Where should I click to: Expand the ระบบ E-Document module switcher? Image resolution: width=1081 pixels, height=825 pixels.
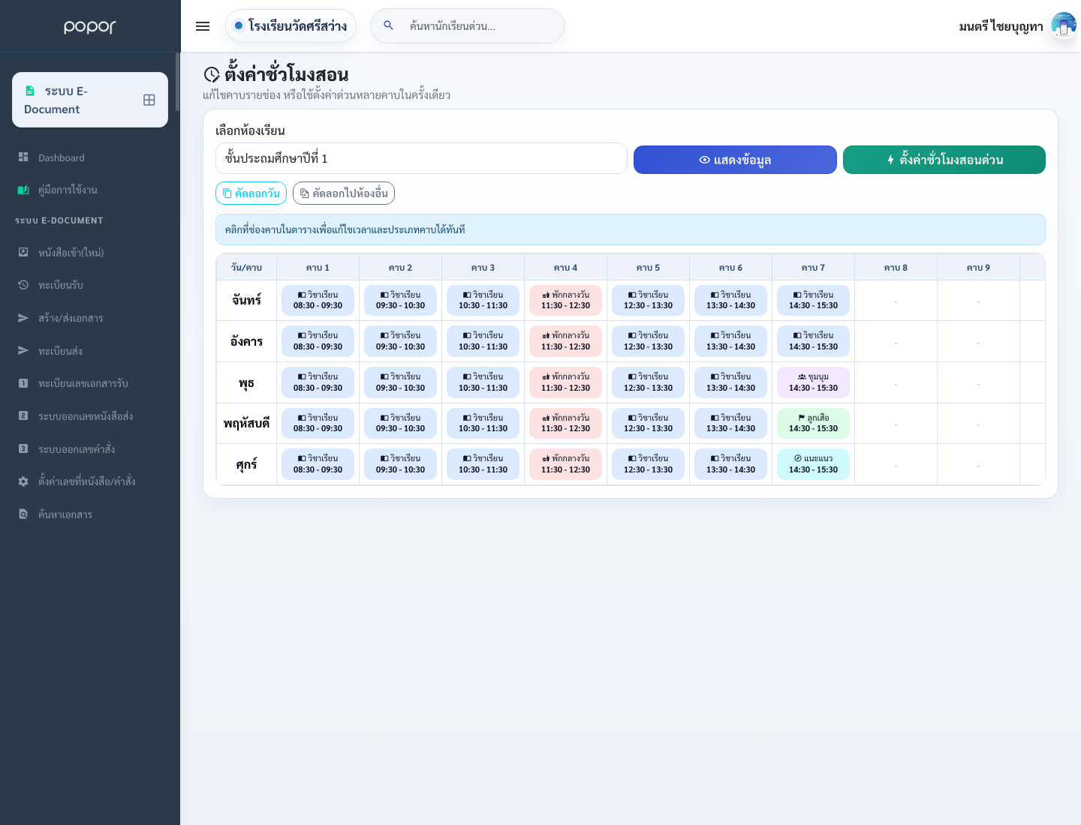click(x=90, y=100)
